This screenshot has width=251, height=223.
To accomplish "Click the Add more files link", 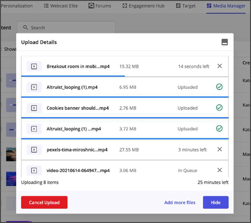I will pyautogui.click(x=179, y=202).
